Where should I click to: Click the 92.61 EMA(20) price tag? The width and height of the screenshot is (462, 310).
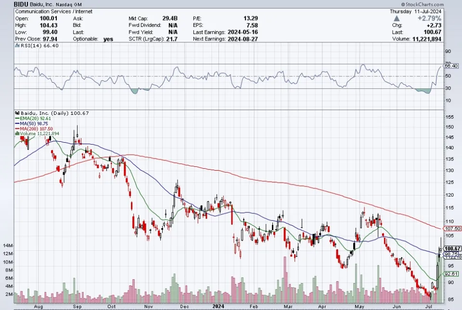click(x=451, y=273)
